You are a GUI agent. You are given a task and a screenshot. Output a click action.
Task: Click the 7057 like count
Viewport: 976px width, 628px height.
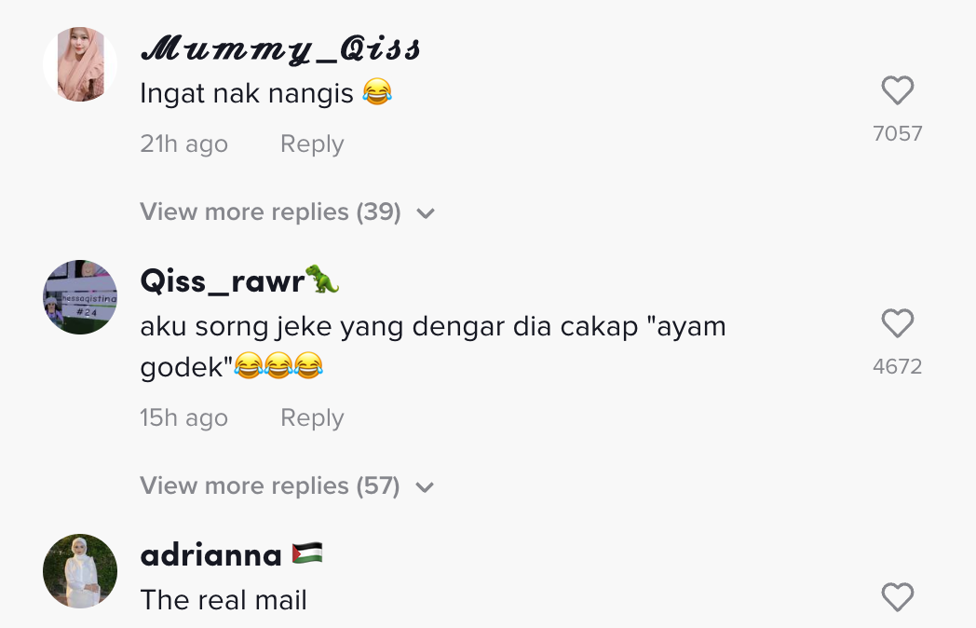pos(898,133)
